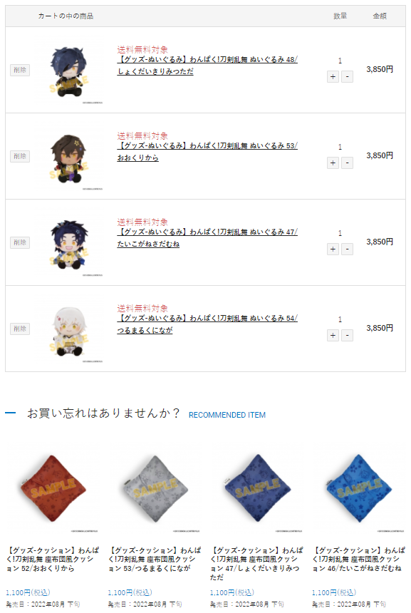Open product link for ぬいぐるみ 53 おおくりから
The height and width of the screenshot is (613, 411).
tap(207, 152)
